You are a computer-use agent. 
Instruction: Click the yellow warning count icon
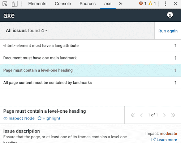click(x=150, y=3)
